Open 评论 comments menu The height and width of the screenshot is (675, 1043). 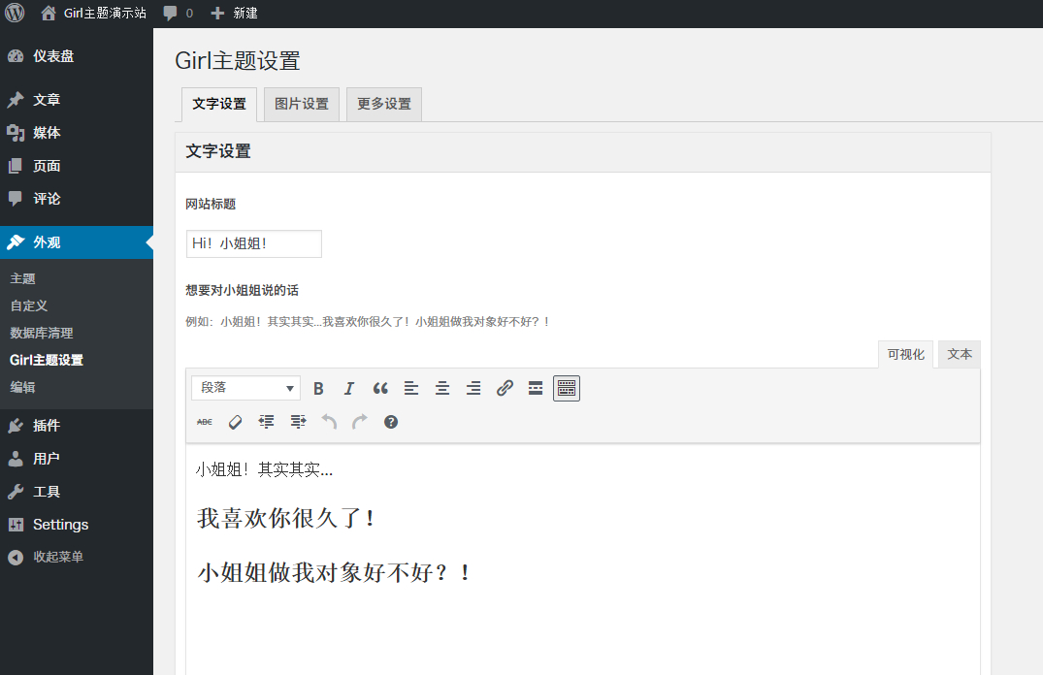pos(77,198)
